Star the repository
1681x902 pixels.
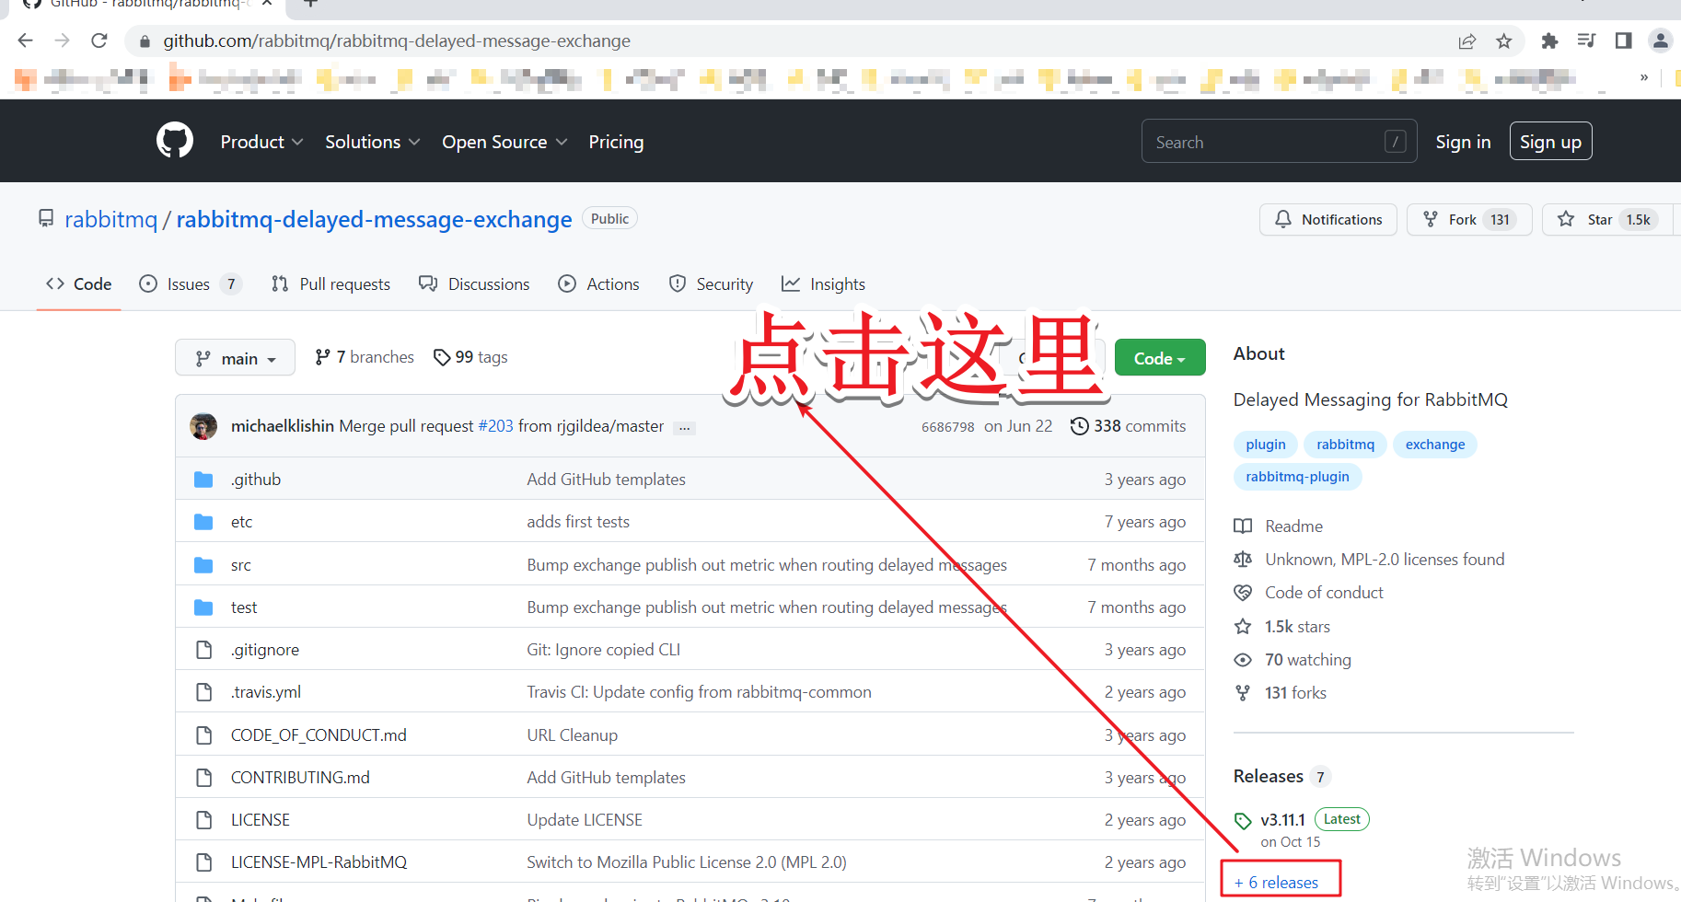pos(1606,219)
